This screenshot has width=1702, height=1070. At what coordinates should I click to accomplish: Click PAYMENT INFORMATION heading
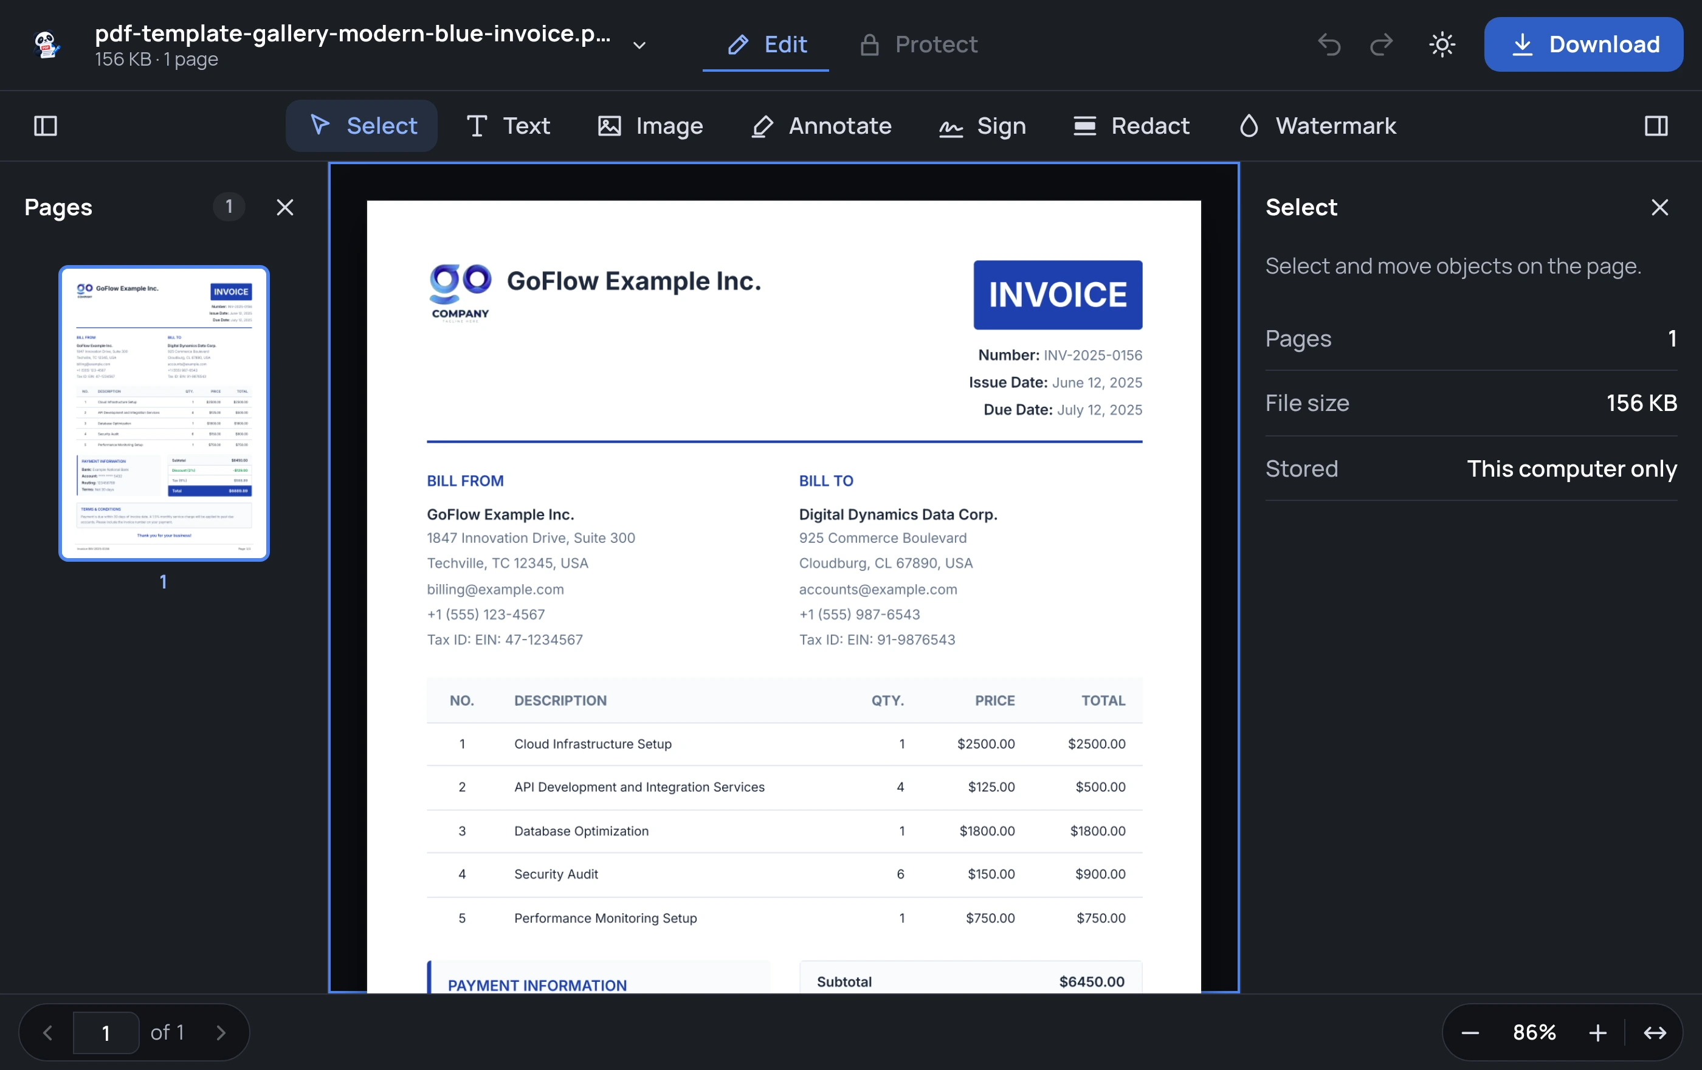(x=537, y=984)
